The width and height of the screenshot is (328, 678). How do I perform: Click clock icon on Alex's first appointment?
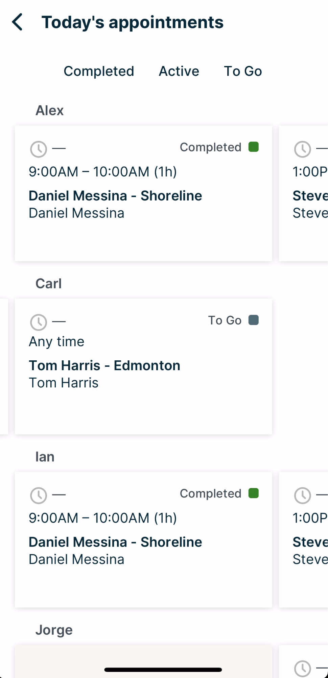coord(39,149)
